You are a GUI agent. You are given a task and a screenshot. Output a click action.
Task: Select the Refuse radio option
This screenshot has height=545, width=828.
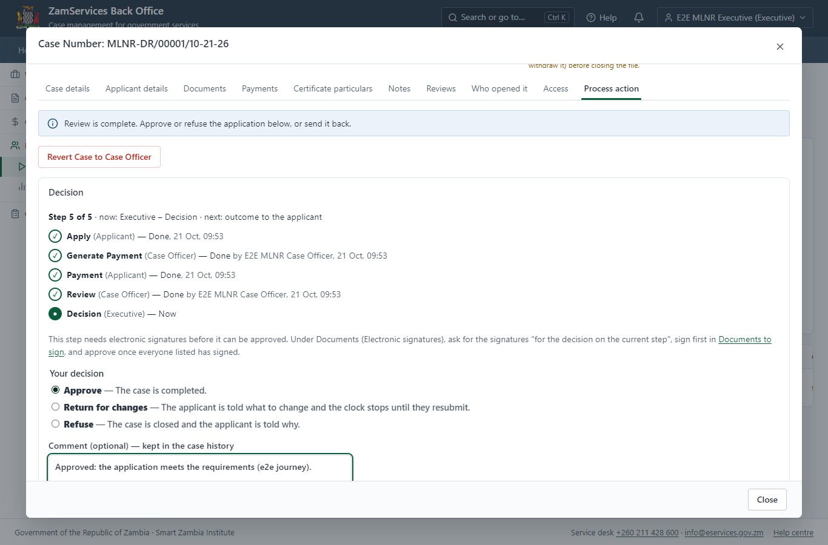click(55, 424)
